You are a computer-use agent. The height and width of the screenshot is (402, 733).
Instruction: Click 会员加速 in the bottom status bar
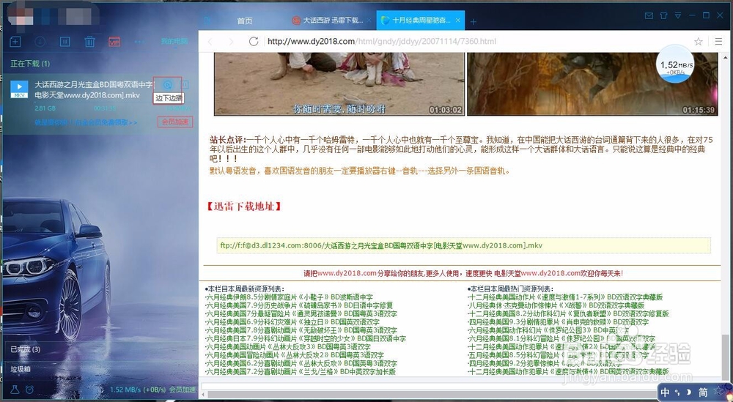coord(183,390)
